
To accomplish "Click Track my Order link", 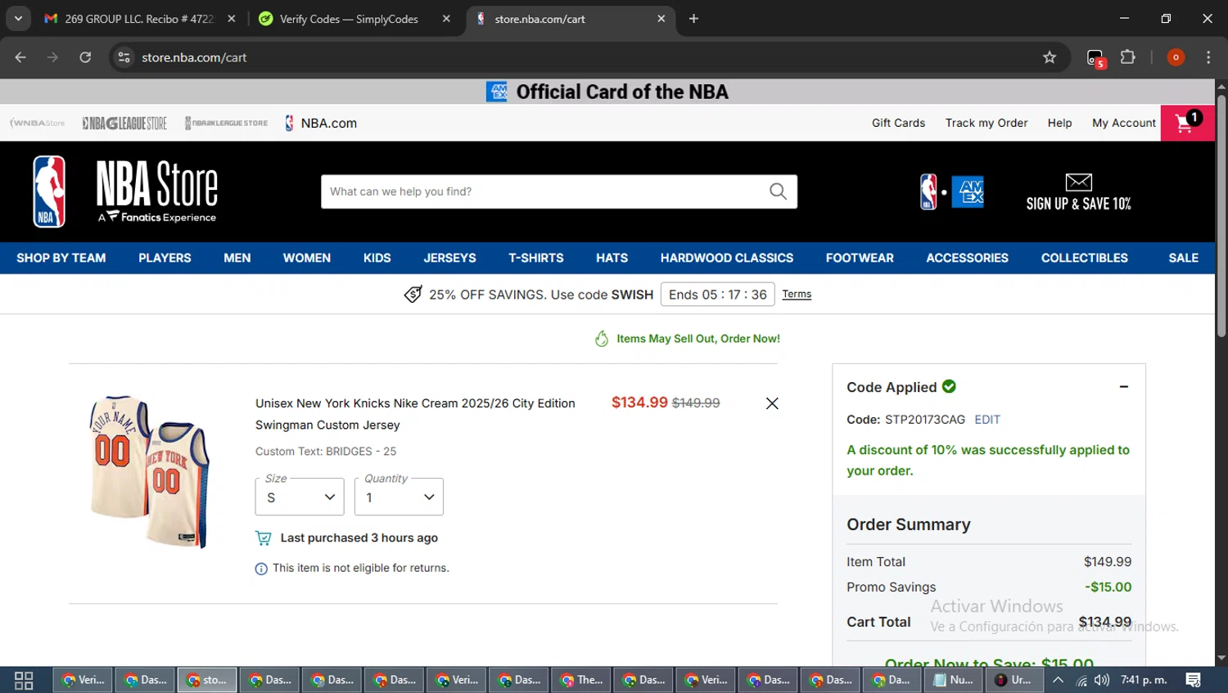I will (986, 123).
